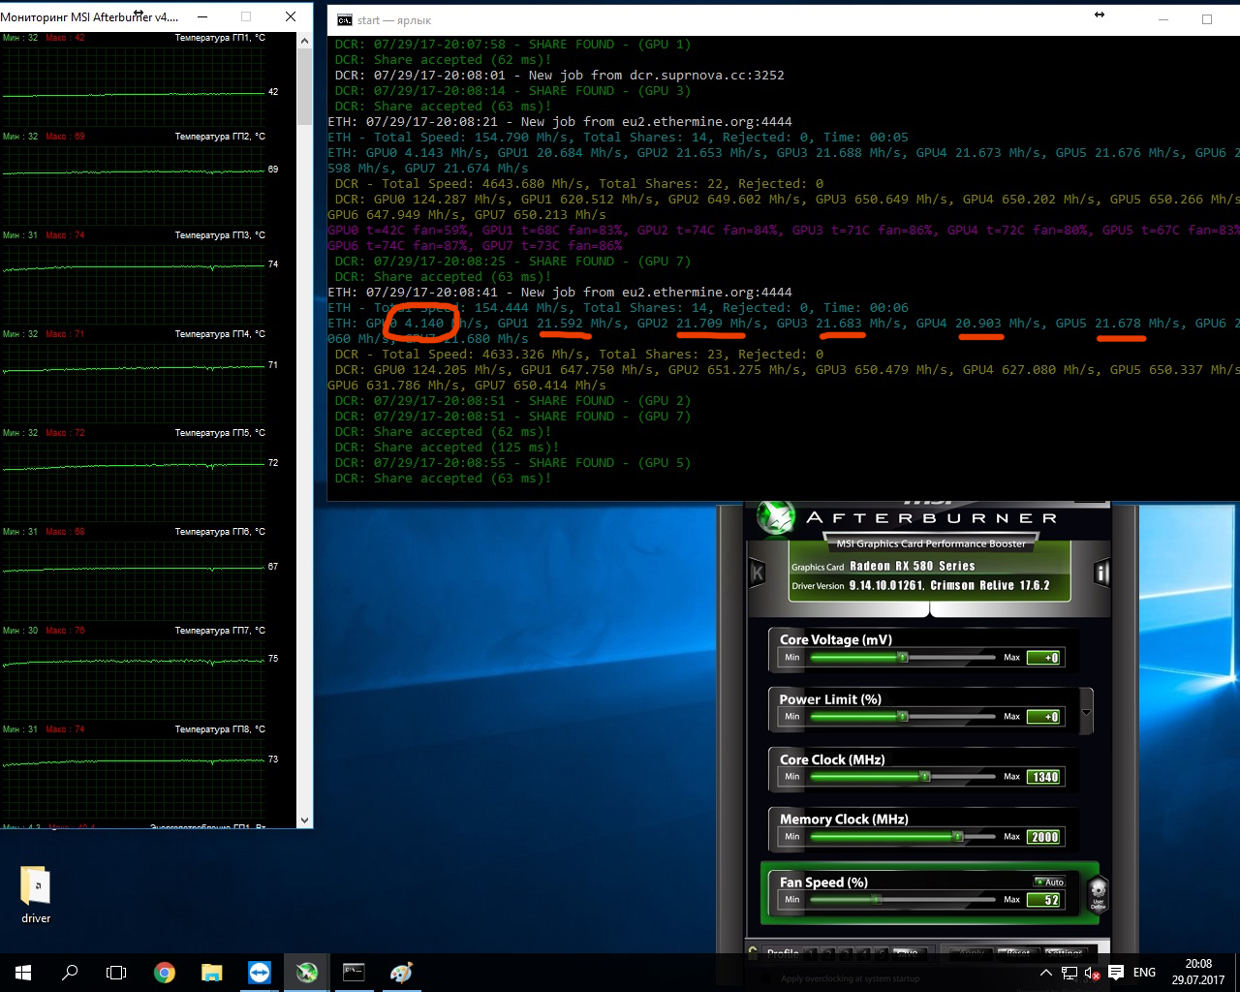
Task: Open the taskbar clock and calendar
Action: [x=1198, y=973]
